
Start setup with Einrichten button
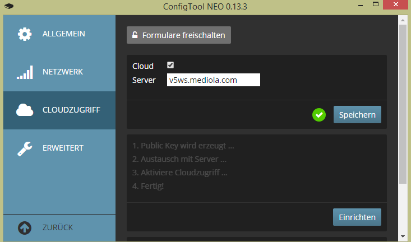coord(357,217)
